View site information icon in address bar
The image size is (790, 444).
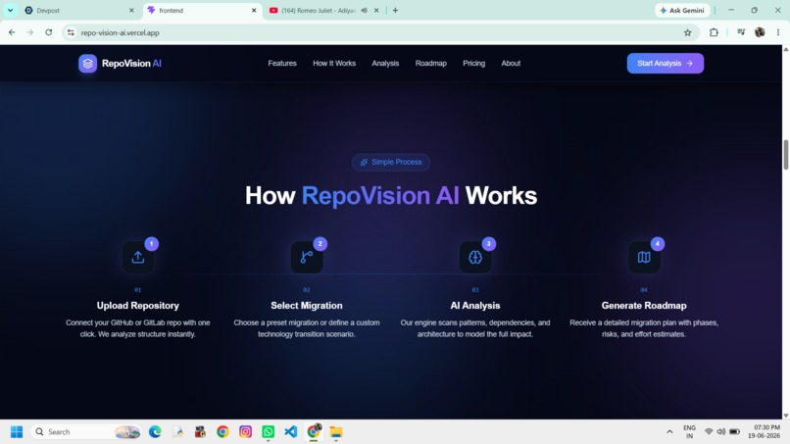coord(71,32)
